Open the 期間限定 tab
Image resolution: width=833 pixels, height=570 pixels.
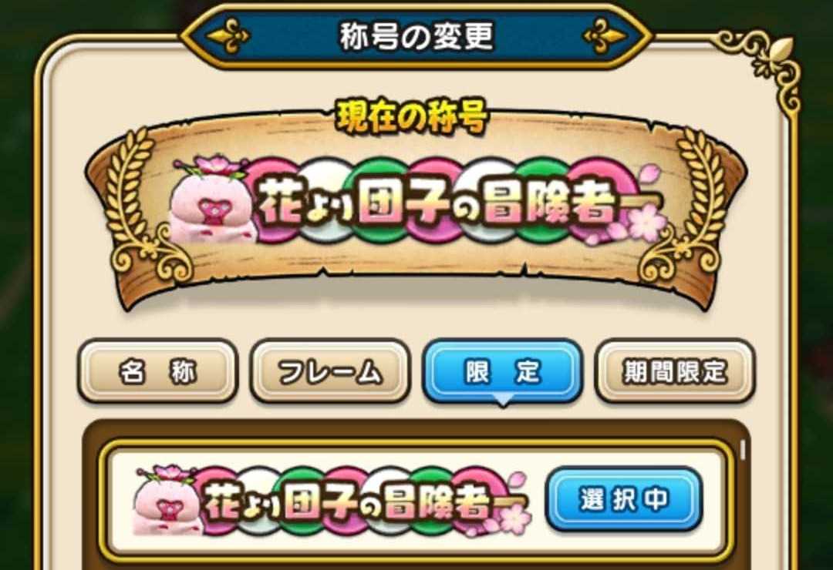(x=674, y=370)
